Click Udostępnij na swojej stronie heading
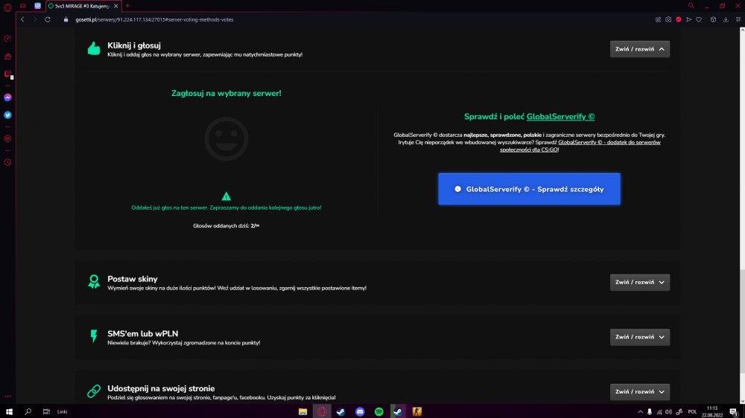The image size is (745, 418). (x=161, y=388)
